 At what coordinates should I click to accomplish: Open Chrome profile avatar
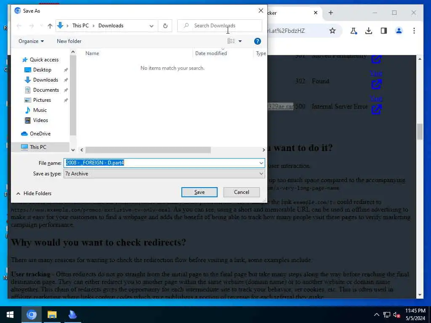[x=399, y=31]
